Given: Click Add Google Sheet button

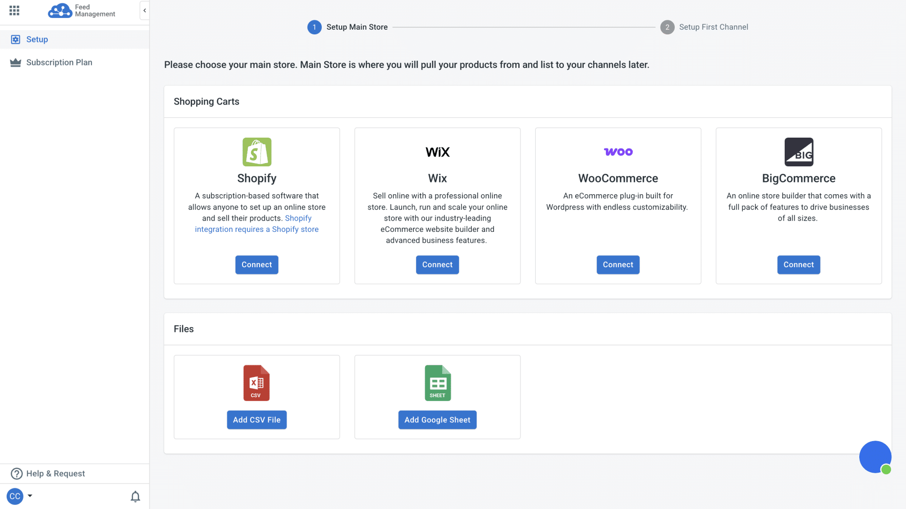Looking at the screenshot, I should click(437, 420).
